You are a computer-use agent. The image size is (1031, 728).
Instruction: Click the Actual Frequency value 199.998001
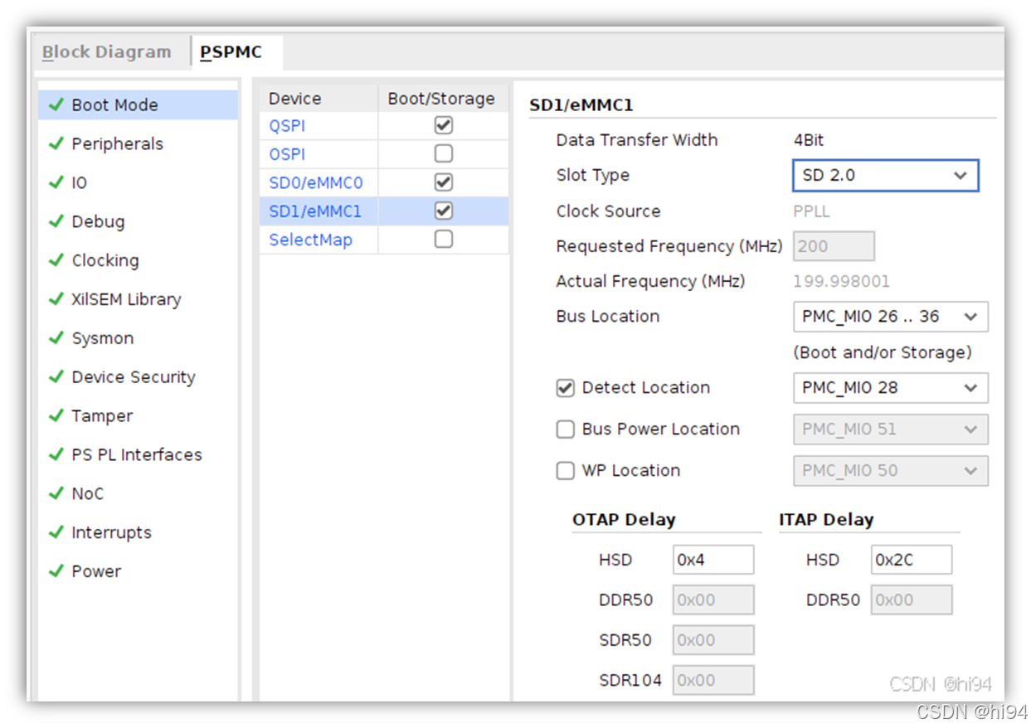click(841, 282)
